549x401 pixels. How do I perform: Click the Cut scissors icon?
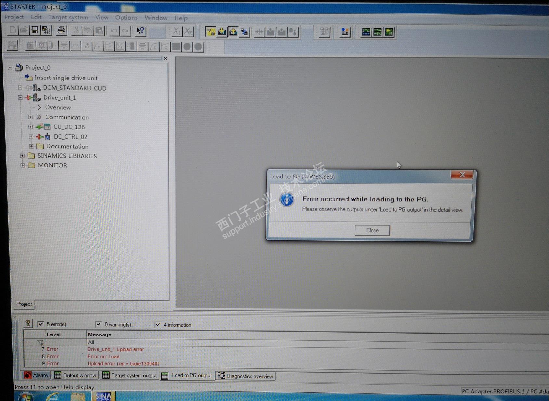pos(76,31)
